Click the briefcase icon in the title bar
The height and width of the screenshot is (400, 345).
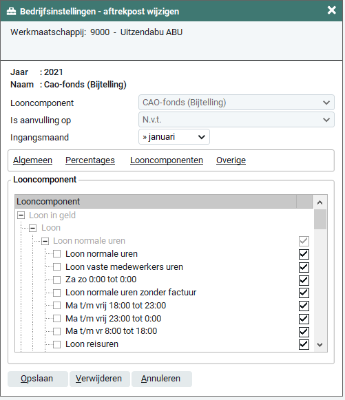pos(11,12)
